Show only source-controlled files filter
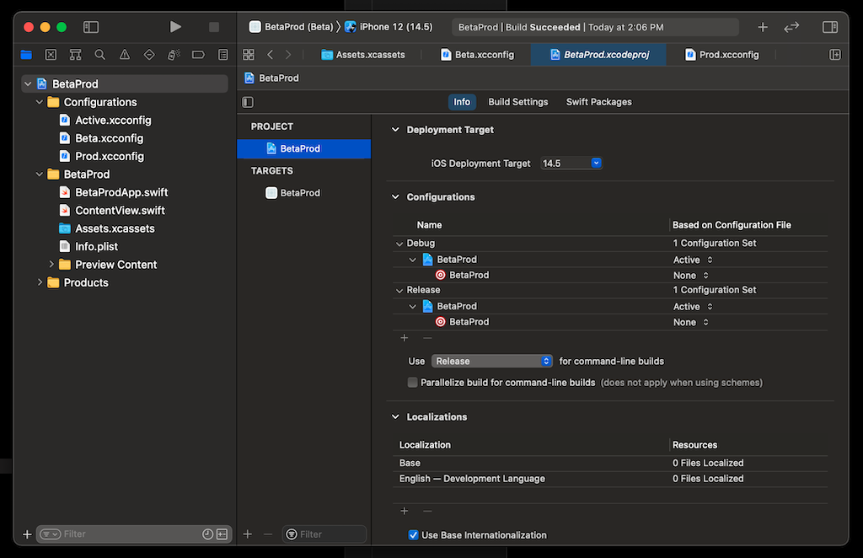863x558 pixels. click(222, 534)
